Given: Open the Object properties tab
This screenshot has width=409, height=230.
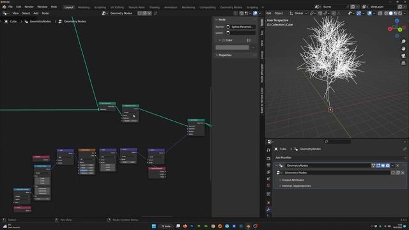Looking at the screenshot, I should (268, 203).
